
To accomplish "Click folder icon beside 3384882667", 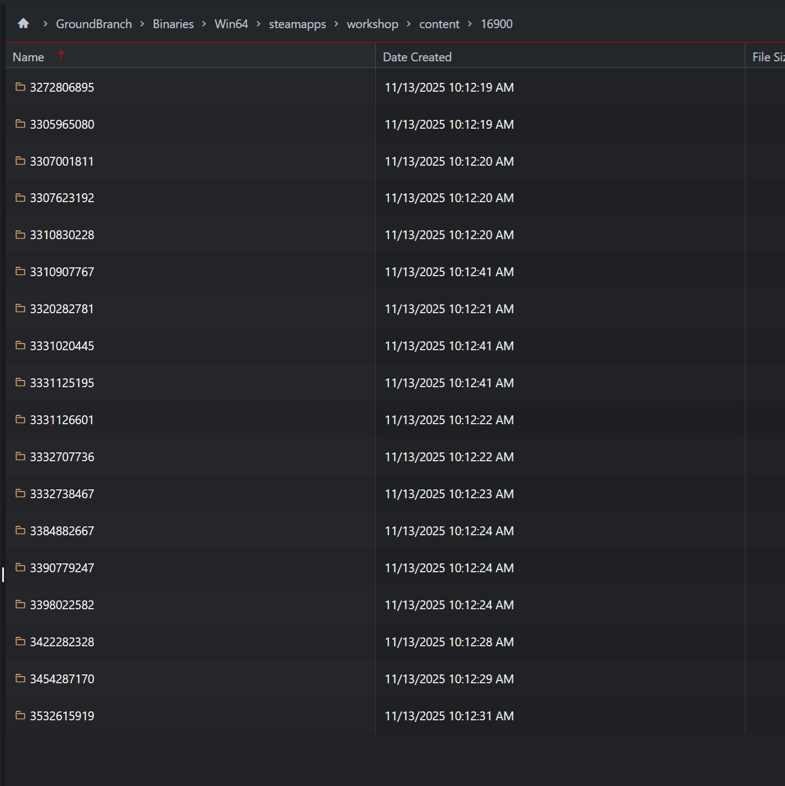I will pyautogui.click(x=20, y=531).
